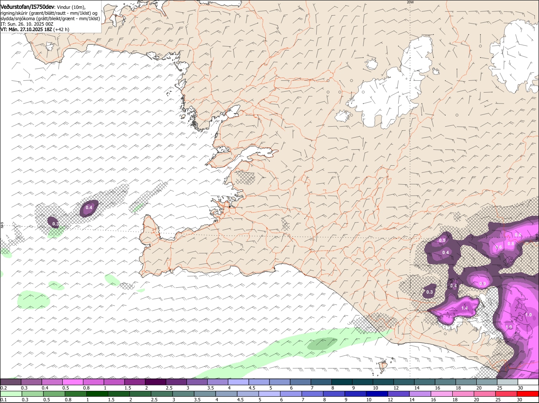Click the 20 label in the snow legend
Viewport: 539px width, 403px height.
point(479,388)
